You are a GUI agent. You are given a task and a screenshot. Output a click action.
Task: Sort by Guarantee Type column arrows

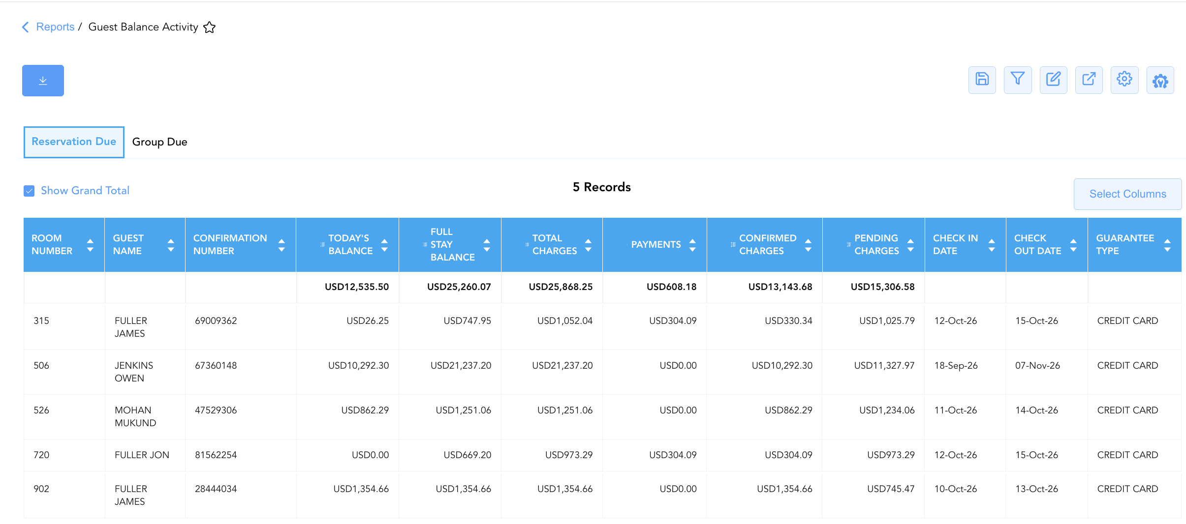tap(1167, 245)
